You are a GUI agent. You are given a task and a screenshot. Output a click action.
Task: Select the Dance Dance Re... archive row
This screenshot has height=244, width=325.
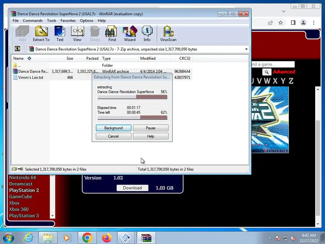click(102, 71)
